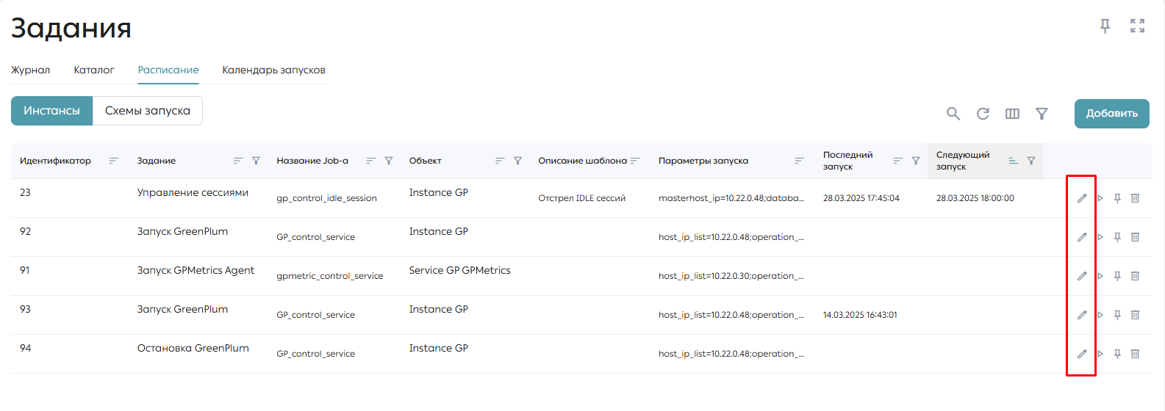Sort by Идентификатор column
The image size is (1165, 411).
click(113, 161)
